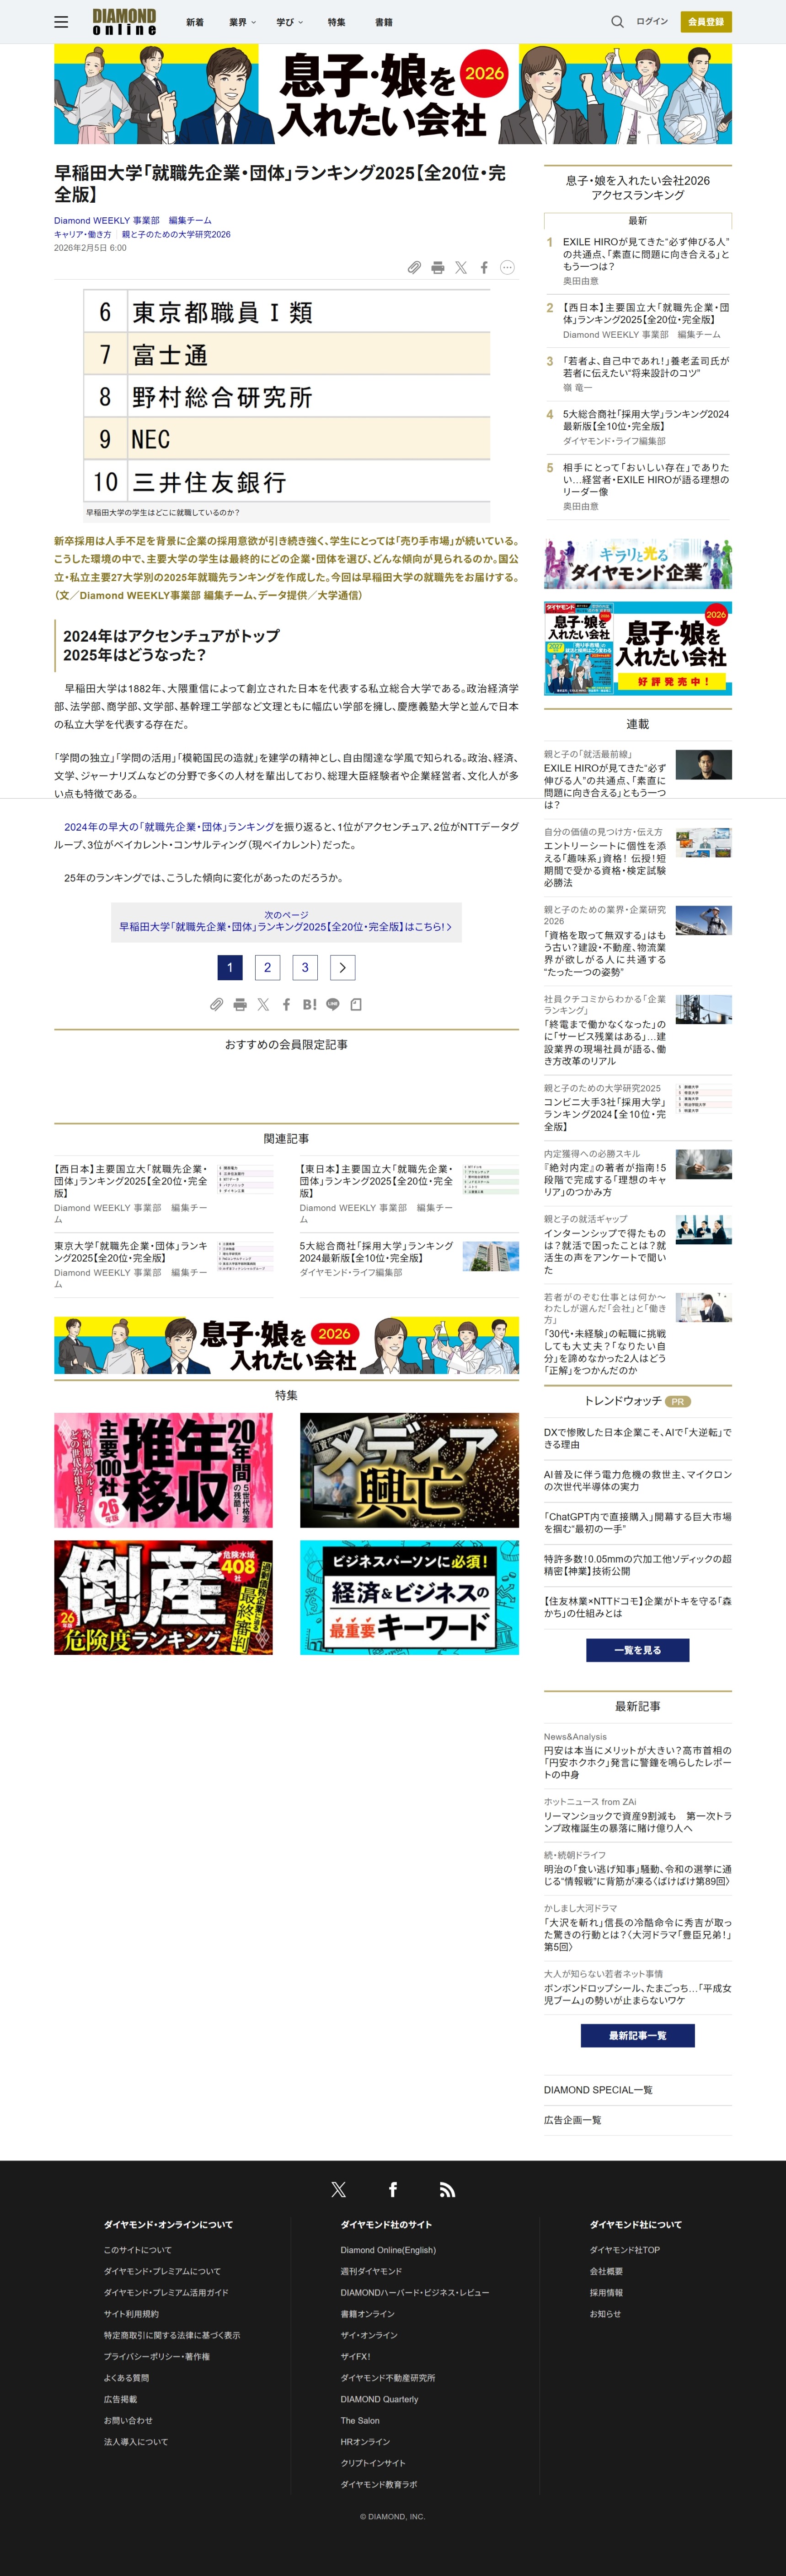This screenshot has width=786, height=2576.
Task: Click the 一覧を見る button
Action: click(637, 1650)
